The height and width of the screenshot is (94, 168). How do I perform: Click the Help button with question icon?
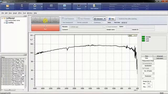click(112, 19)
